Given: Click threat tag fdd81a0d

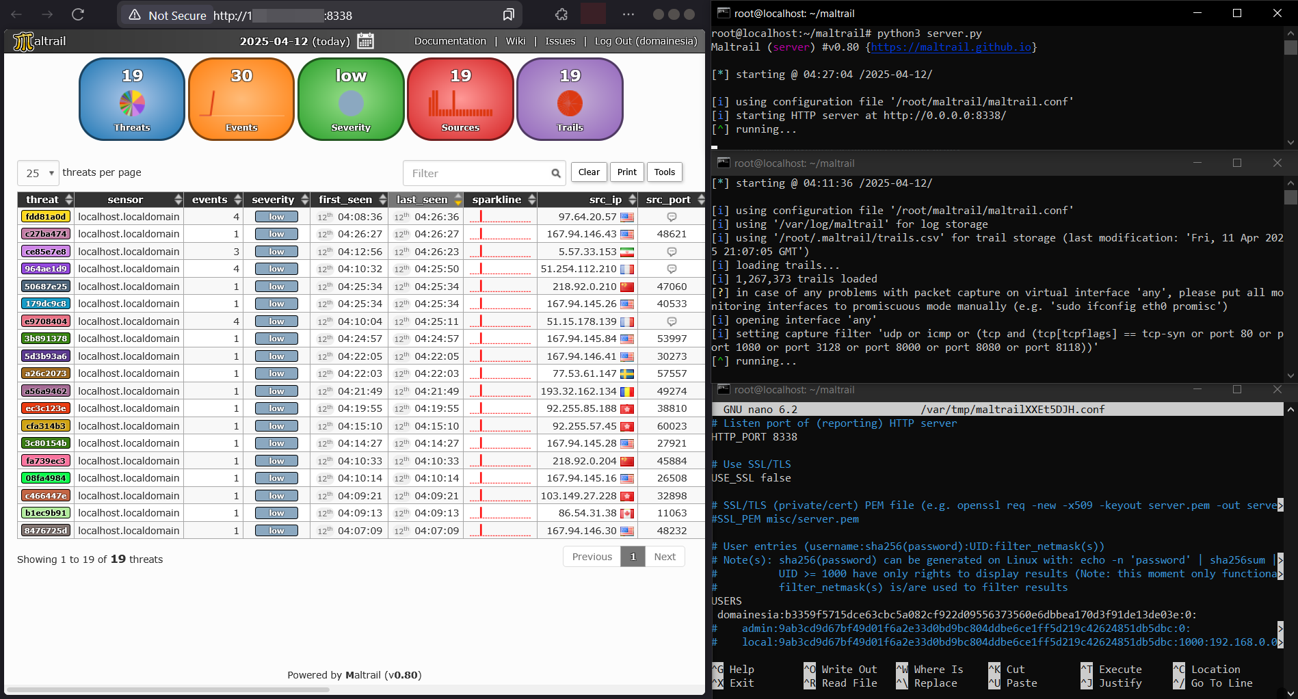Looking at the screenshot, I should pos(46,217).
